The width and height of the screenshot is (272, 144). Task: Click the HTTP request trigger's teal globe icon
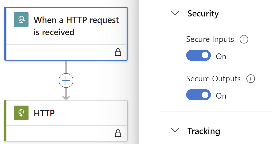pyautogui.click(x=21, y=19)
